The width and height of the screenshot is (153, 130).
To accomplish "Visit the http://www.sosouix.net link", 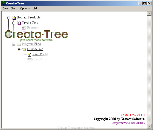I will [129, 123].
